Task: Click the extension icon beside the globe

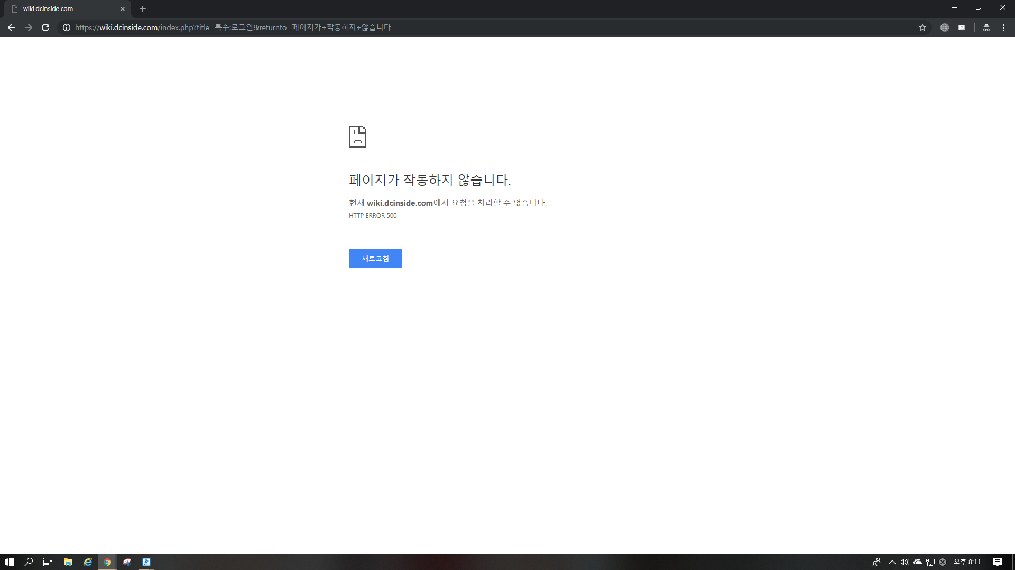Action: click(962, 27)
